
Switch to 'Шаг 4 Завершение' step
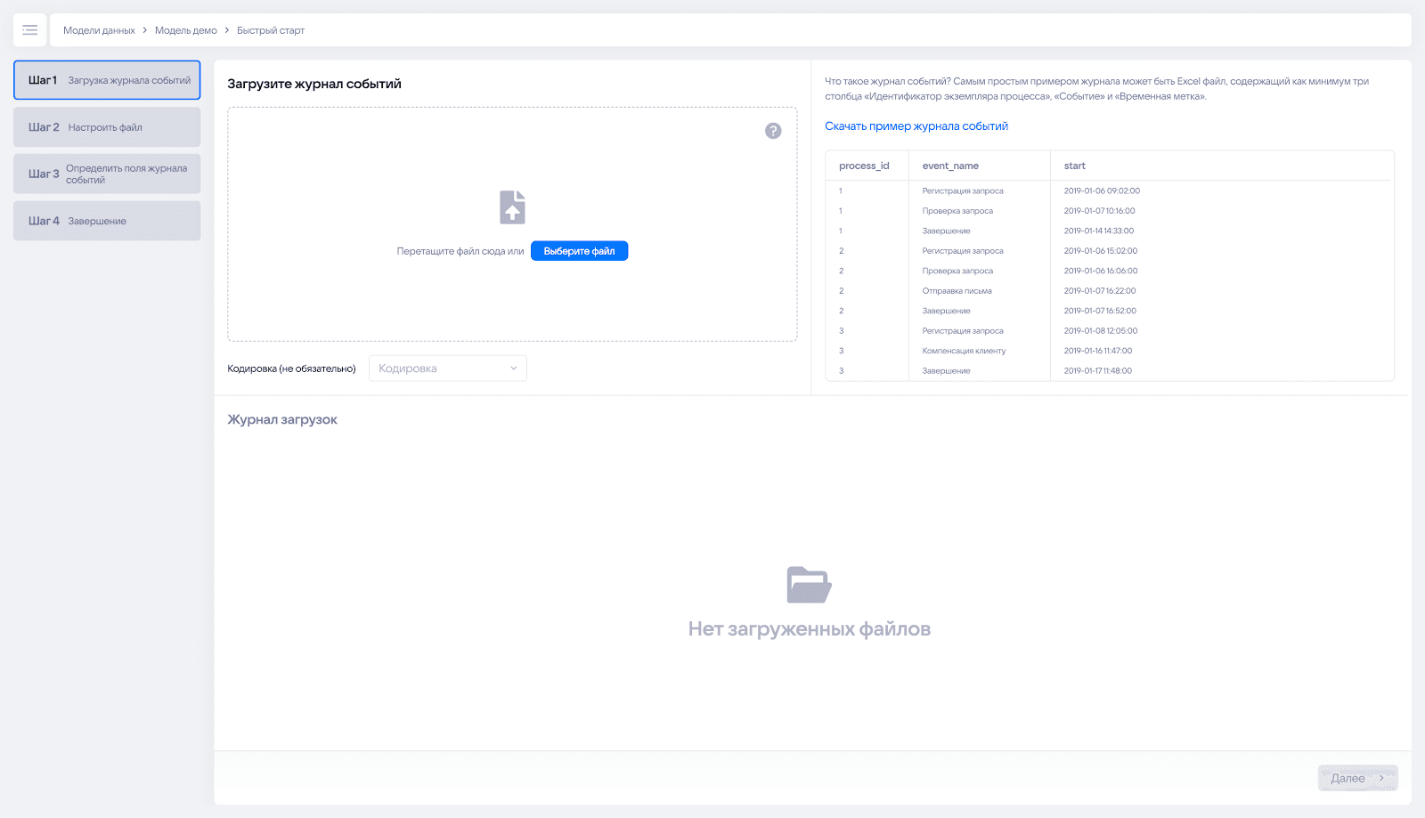point(107,221)
